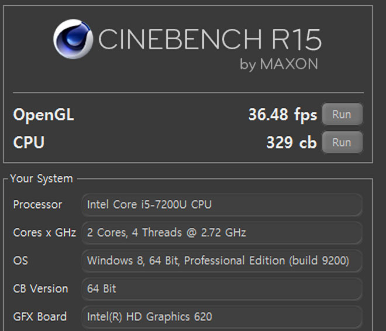Run the CPU benchmark test
Viewport: 386px width, 331px height.
point(342,142)
